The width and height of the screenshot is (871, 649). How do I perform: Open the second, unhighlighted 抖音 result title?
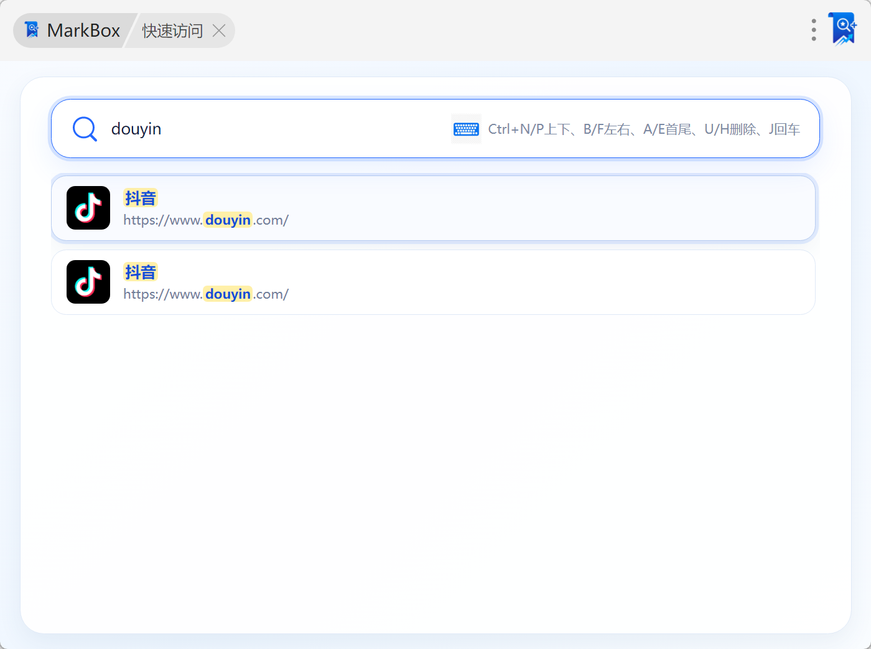click(x=141, y=272)
